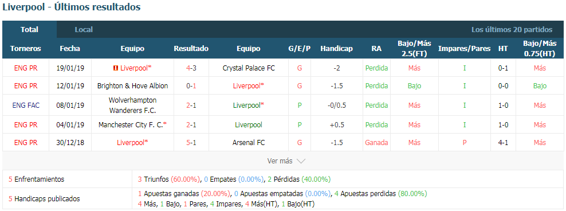Click the Torneos column header
The width and height of the screenshot is (566, 211).
pyautogui.click(x=26, y=48)
